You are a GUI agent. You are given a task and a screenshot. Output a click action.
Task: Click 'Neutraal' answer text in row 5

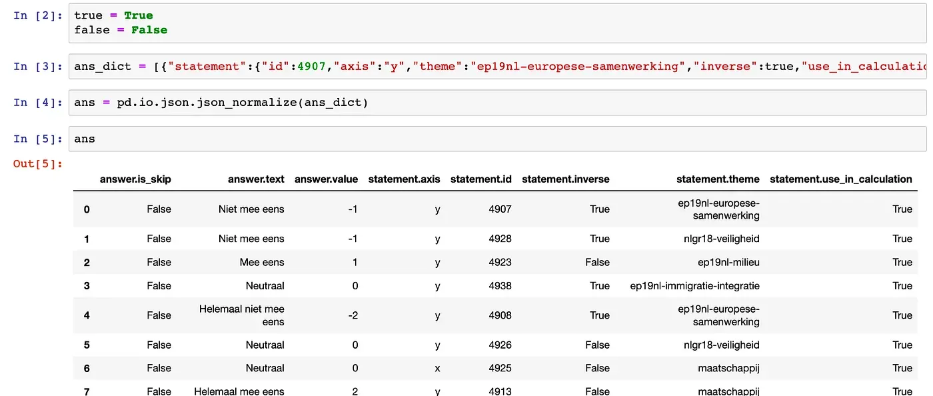click(265, 345)
